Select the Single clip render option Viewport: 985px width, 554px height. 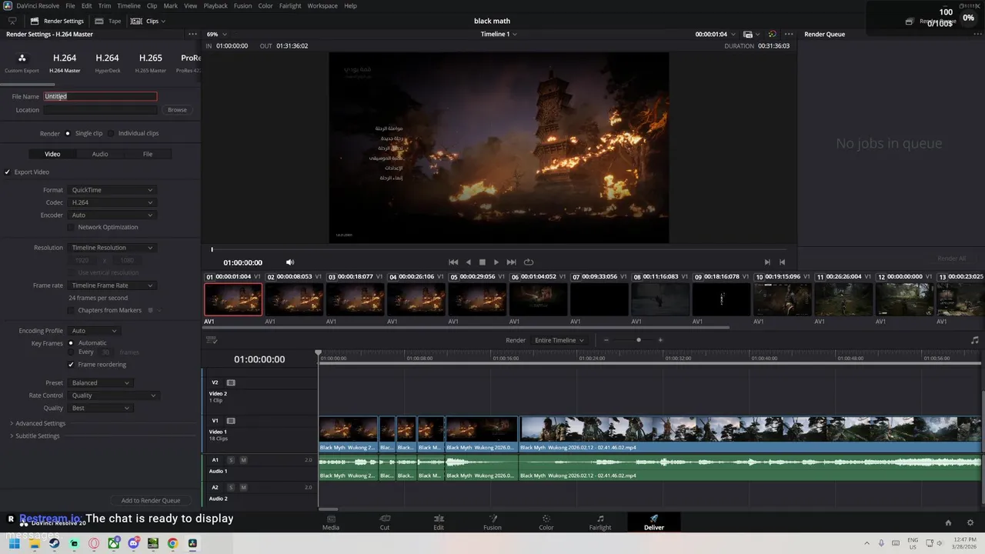(x=68, y=133)
